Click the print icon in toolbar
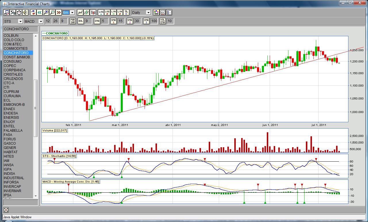Image resolution: width=368 pixels, height=222 pixels. pyautogui.click(x=13, y=12)
